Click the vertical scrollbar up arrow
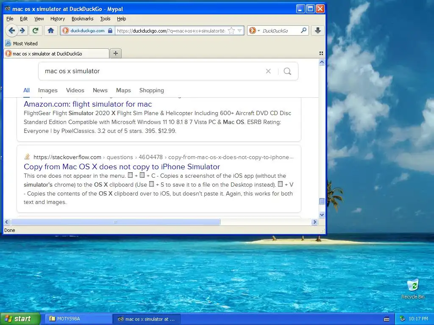The height and width of the screenshot is (325, 434). pos(322,62)
